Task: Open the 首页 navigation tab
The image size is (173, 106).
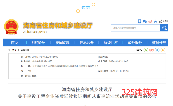Action: [14, 43]
